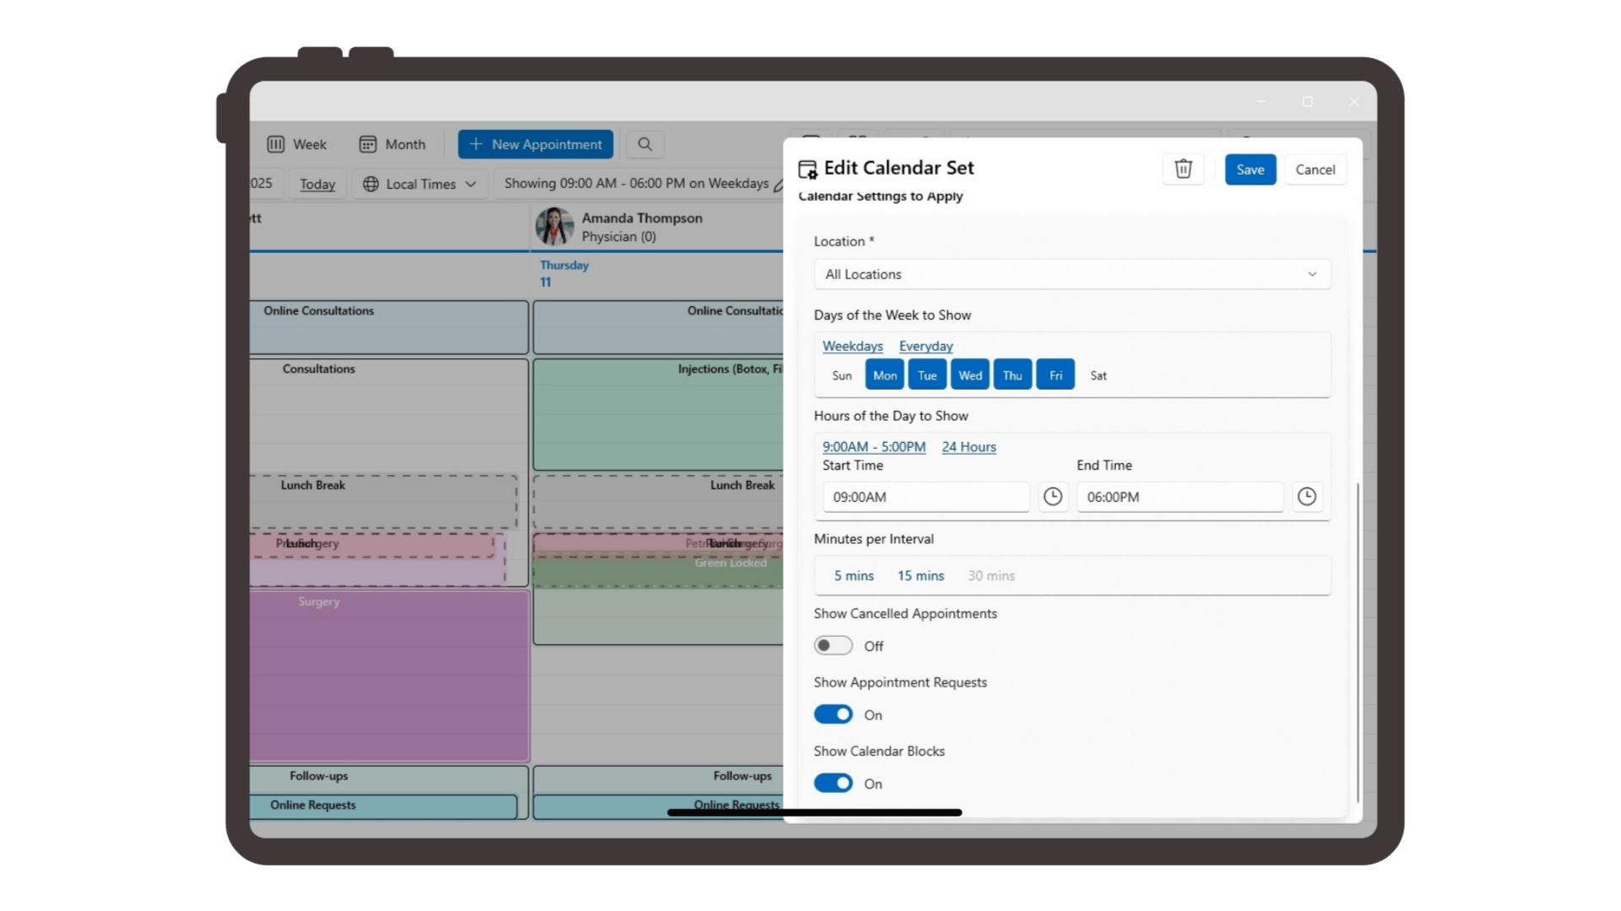Open End Time clock picker

click(x=1306, y=497)
